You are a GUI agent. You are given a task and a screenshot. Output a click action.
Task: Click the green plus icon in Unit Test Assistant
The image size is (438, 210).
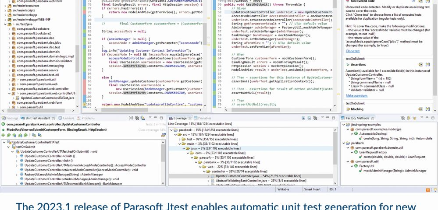click(3, 135)
